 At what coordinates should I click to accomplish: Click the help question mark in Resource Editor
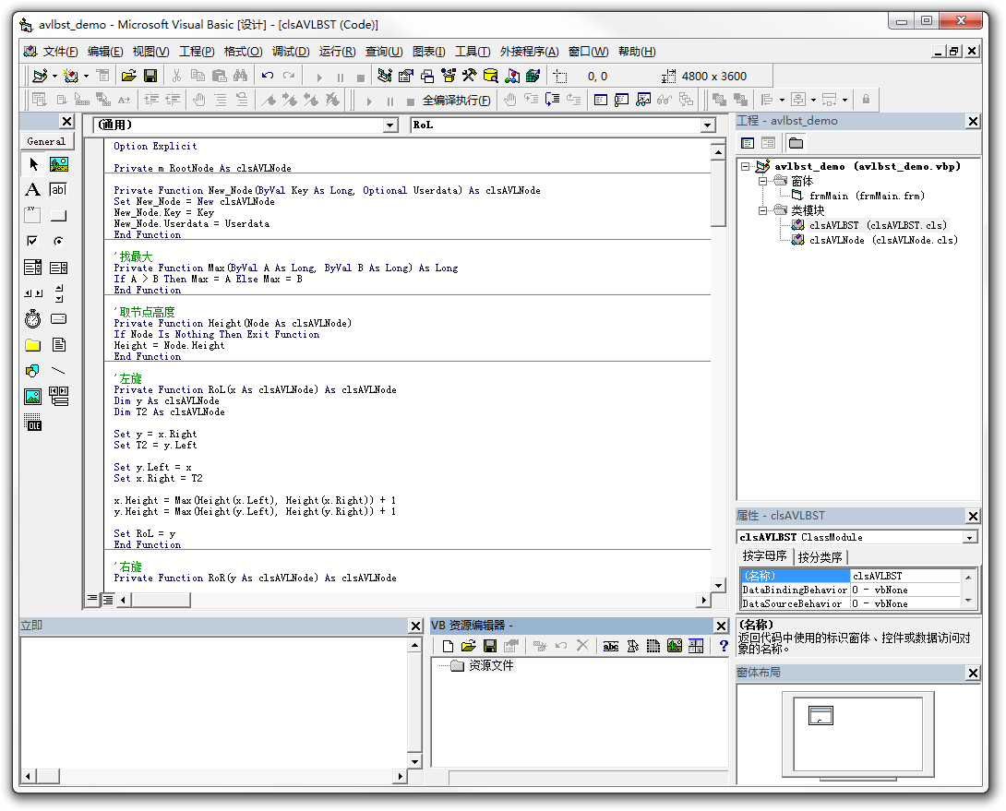(x=723, y=646)
